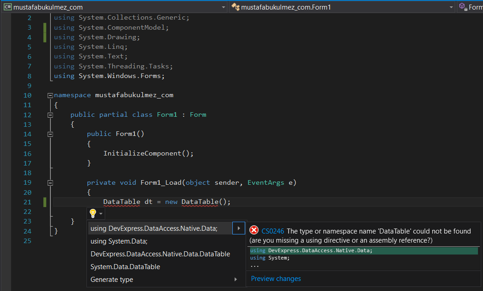Click the purple cube icon beside the Form label
Image resolution: width=483 pixels, height=291 pixels.
(x=463, y=7)
